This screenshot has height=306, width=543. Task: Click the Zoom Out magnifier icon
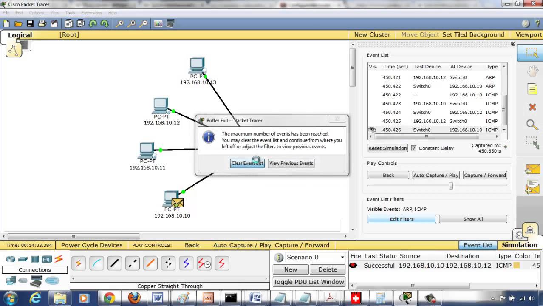[x=144, y=24]
